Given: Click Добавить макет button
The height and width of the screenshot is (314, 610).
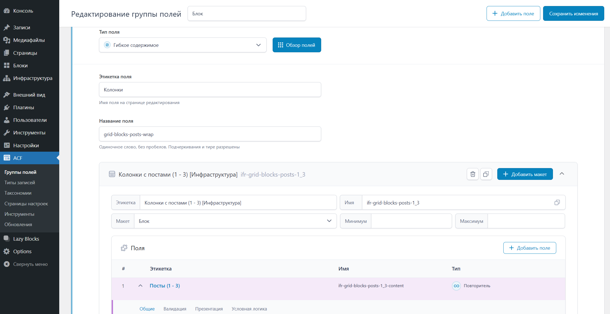Looking at the screenshot, I should [525, 174].
